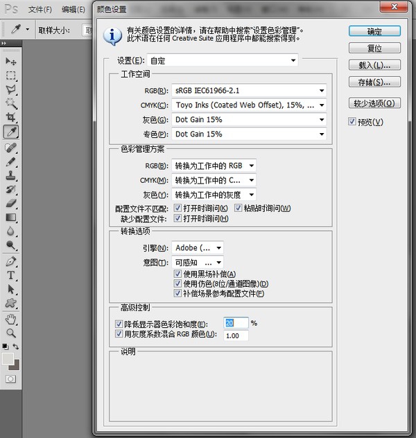Expand the collapsed toolbox panel arrows

[3, 43]
